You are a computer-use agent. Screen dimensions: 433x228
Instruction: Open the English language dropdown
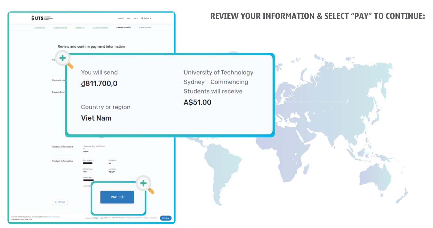click(146, 18)
